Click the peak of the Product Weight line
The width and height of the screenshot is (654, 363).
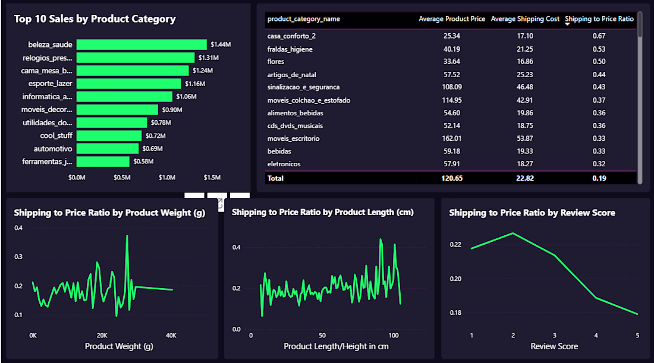pos(127,236)
